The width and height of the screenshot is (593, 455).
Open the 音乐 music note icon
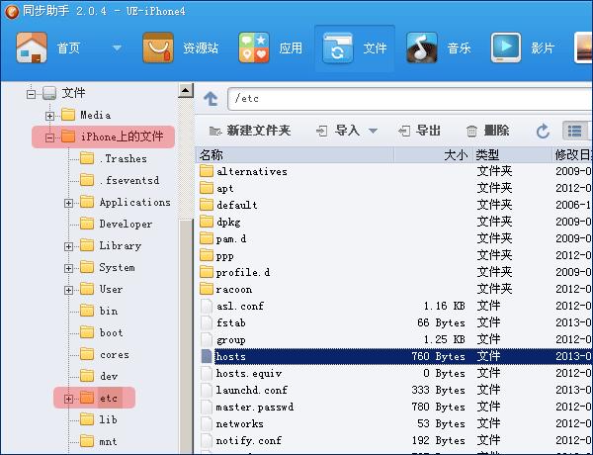pyautogui.click(x=422, y=47)
